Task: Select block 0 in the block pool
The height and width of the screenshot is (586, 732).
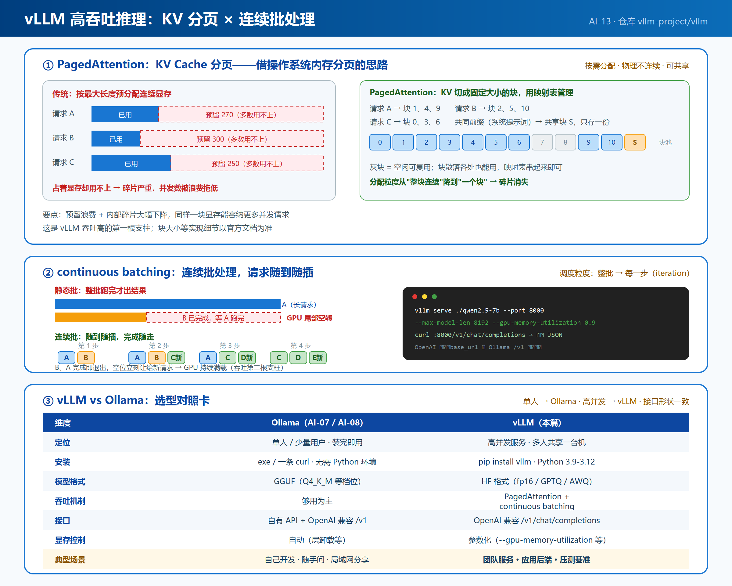Action: 380,142
